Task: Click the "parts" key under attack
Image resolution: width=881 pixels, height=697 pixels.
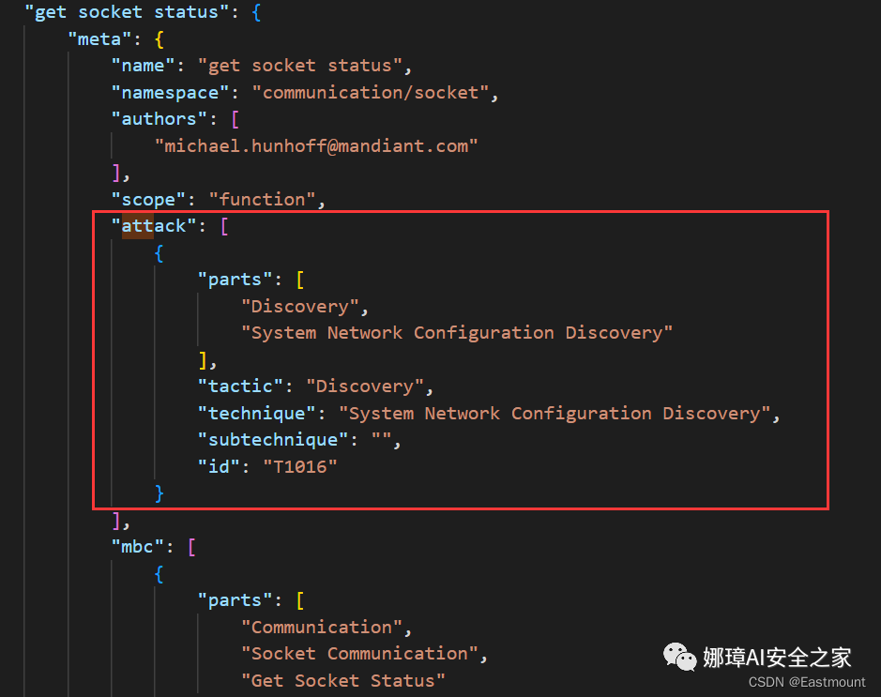Action: [235, 280]
